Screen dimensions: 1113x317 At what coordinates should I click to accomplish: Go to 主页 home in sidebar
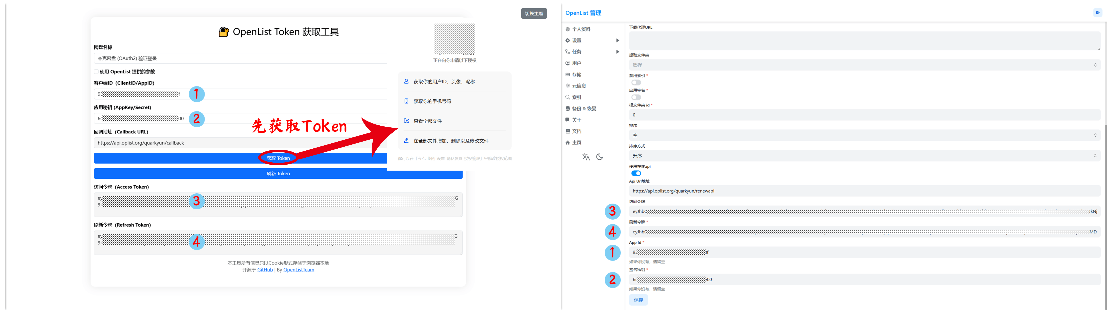(576, 143)
